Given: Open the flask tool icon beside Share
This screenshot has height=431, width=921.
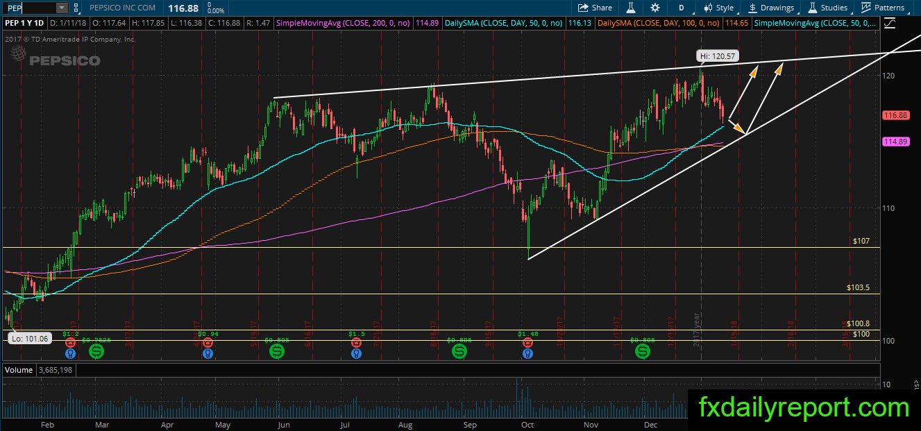Looking at the screenshot, I should coord(632,8).
